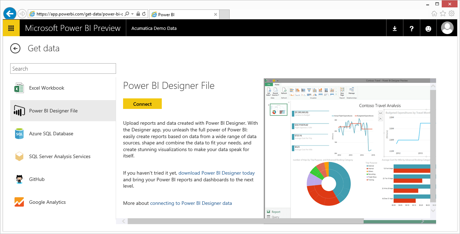The height and width of the screenshot is (234, 460).
Task: Click the lock security icon in address bar
Action: pyautogui.click(x=138, y=14)
